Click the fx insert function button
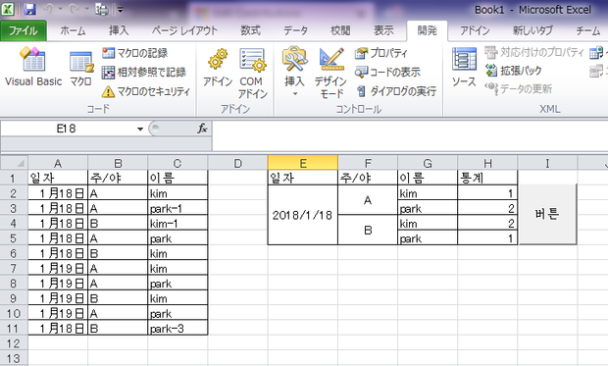This screenshot has height=366, width=608. [x=202, y=129]
